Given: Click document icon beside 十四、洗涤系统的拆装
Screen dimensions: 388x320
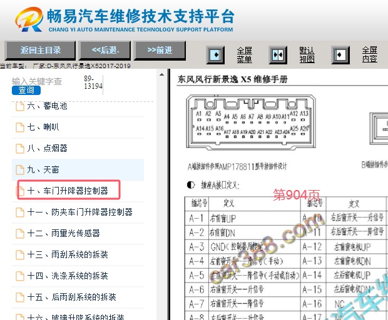Looking at the screenshot, I should coord(20,276).
